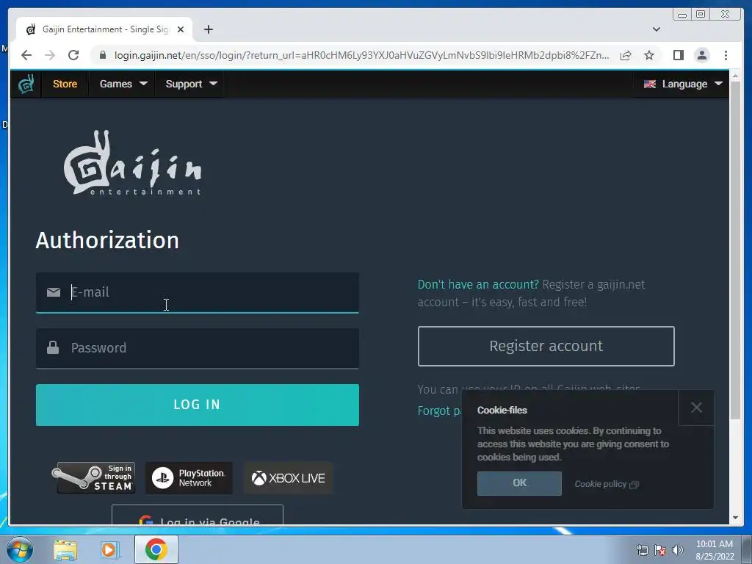The height and width of the screenshot is (564, 752).
Task: Sign in with Xbox Live
Action: pos(288,478)
